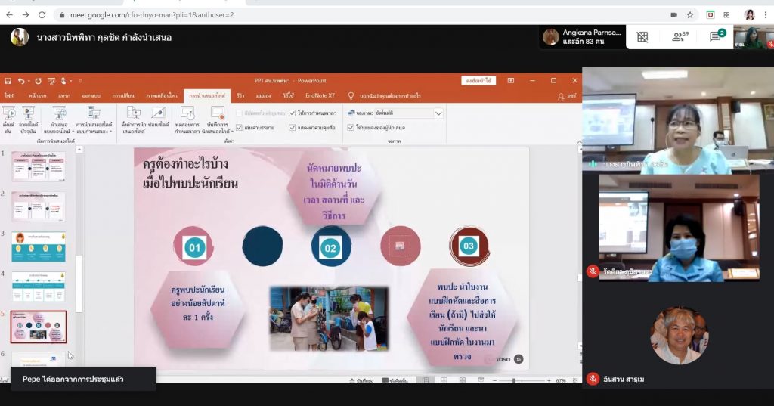Open the Slide Show ribbon tab
The height and width of the screenshot is (406, 774).
pyautogui.click(x=206, y=96)
